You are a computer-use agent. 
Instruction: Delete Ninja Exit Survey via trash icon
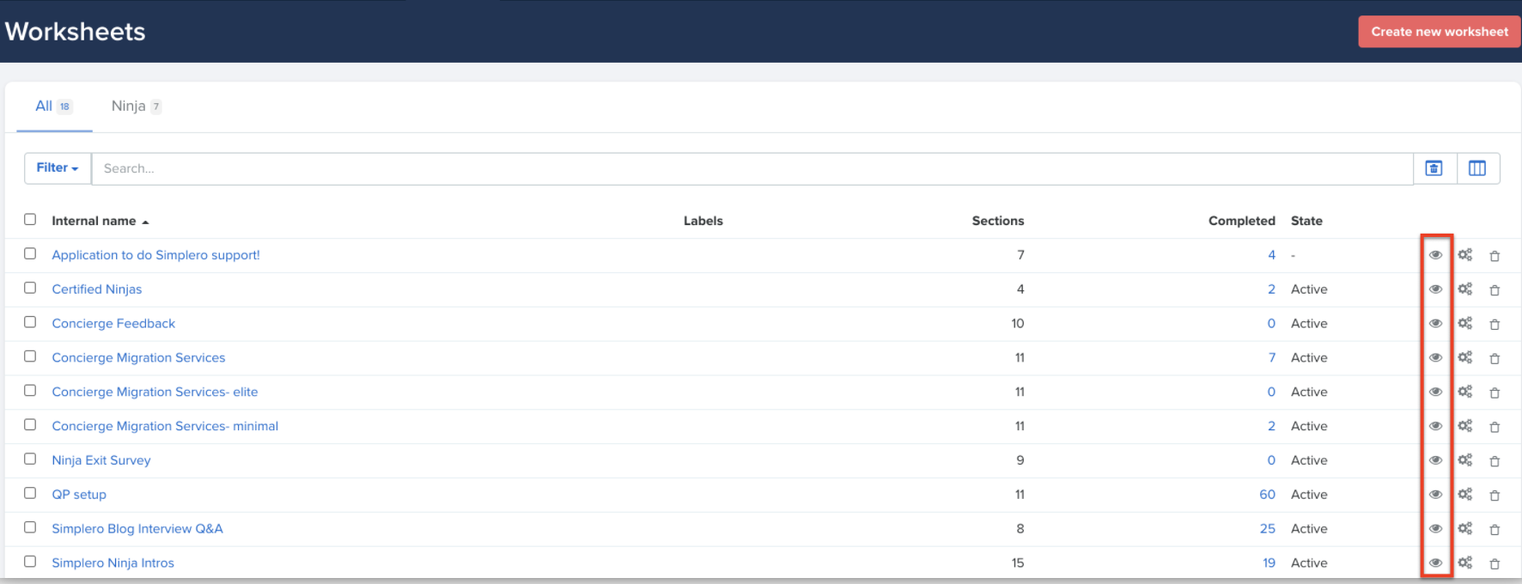coord(1495,461)
